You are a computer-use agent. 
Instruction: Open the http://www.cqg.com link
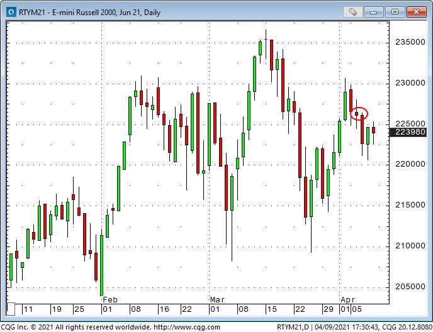187,328
